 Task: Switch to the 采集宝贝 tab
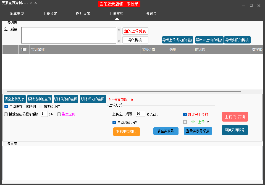pyautogui.click(x=17, y=14)
